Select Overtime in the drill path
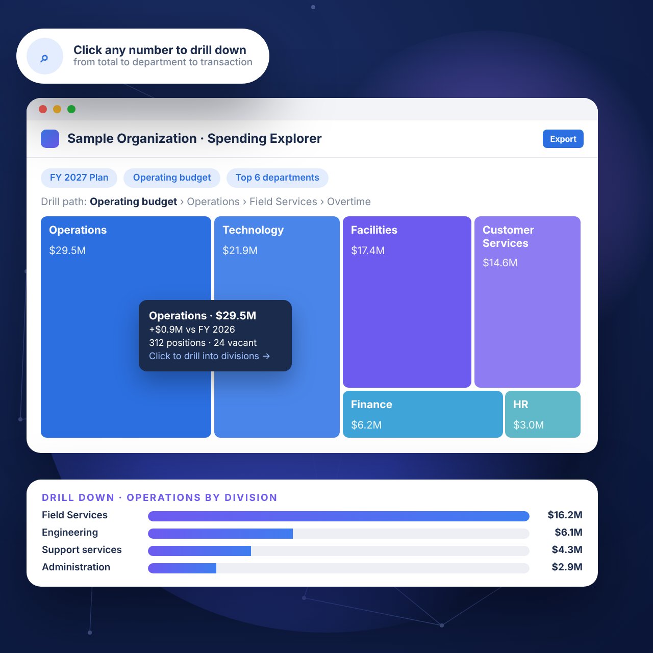 pyautogui.click(x=349, y=202)
